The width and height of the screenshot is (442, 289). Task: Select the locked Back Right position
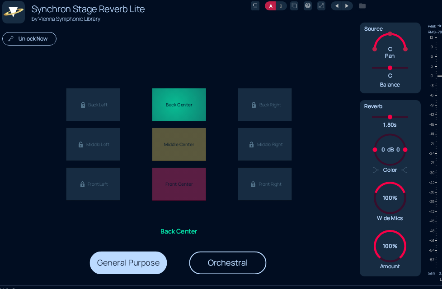click(x=265, y=105)
